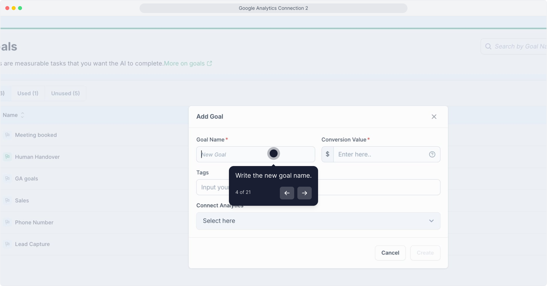This screenshot has width=547, height=286.
Task: Advance to next tour step arrow
Action: click(x=304, y=193)
